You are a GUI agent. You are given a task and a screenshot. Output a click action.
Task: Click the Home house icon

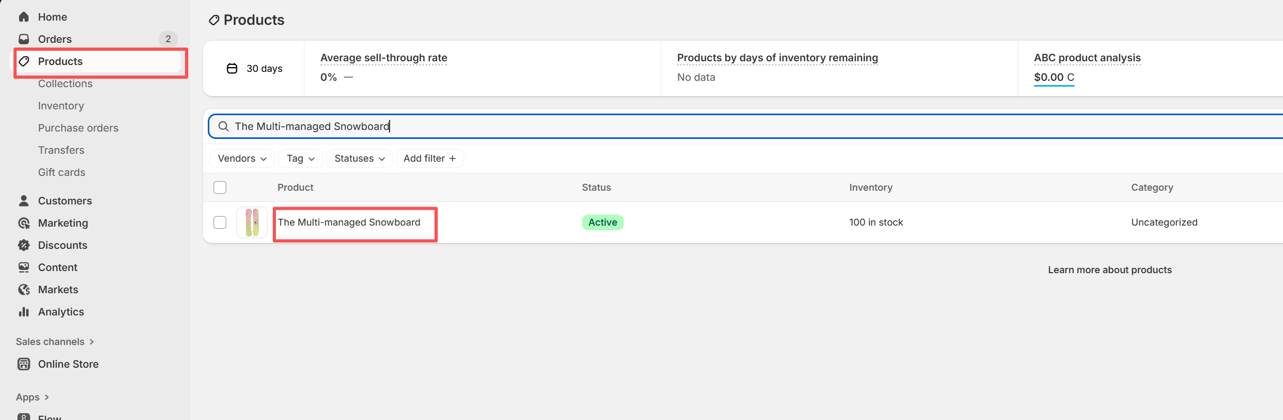click(24, 17)
